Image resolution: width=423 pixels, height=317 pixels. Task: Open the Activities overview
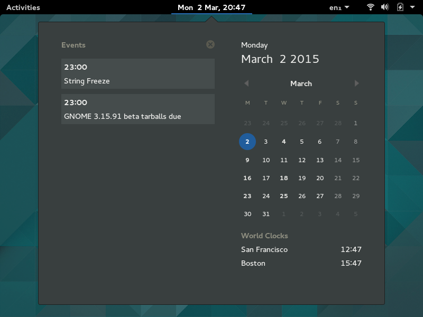point(23,7)
